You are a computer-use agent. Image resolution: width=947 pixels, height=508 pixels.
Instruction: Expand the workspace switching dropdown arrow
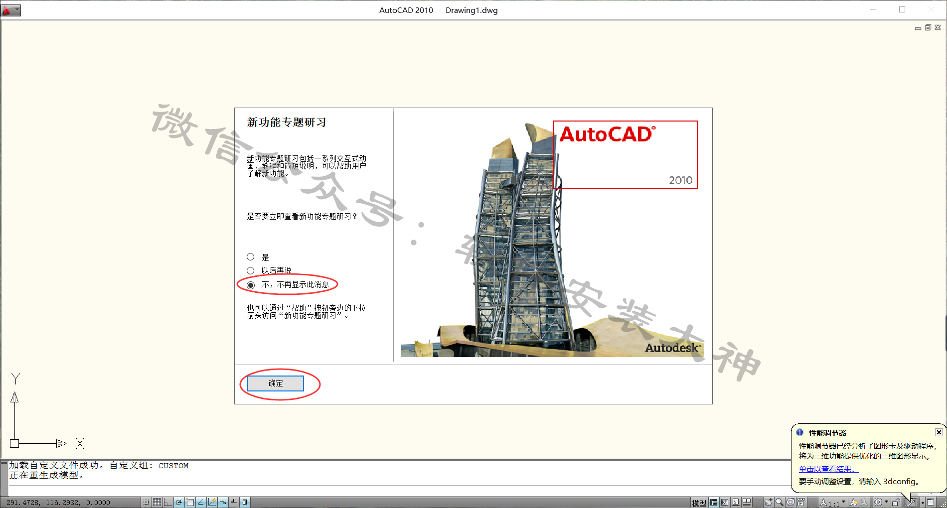[x=886, y=502]
